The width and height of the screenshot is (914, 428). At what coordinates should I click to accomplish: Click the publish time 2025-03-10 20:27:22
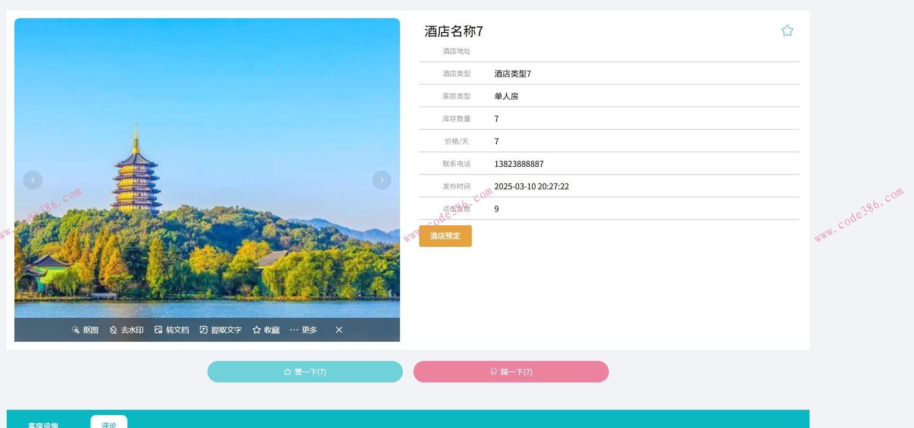click(x=532, y=186)
